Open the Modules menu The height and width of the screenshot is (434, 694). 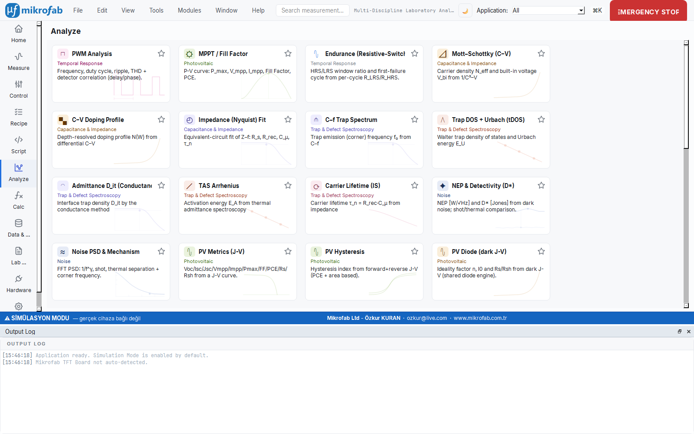[190, 10]
